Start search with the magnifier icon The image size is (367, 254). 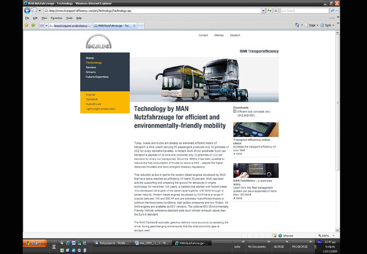coord(332,10)
